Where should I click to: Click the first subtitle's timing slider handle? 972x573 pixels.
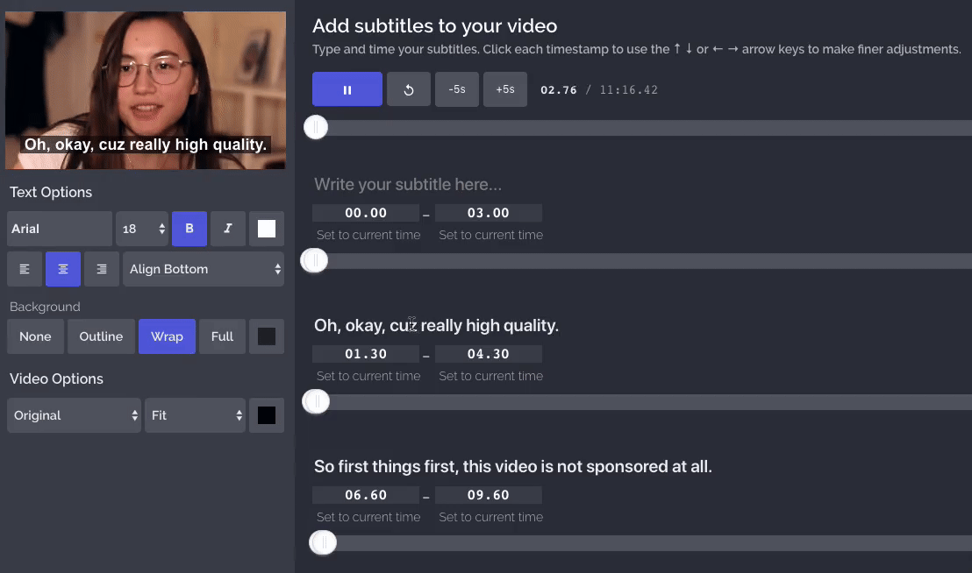coord(314,260)
